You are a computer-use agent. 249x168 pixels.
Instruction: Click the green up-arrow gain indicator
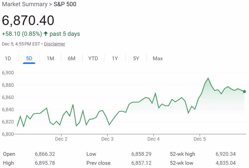[46, 34]
